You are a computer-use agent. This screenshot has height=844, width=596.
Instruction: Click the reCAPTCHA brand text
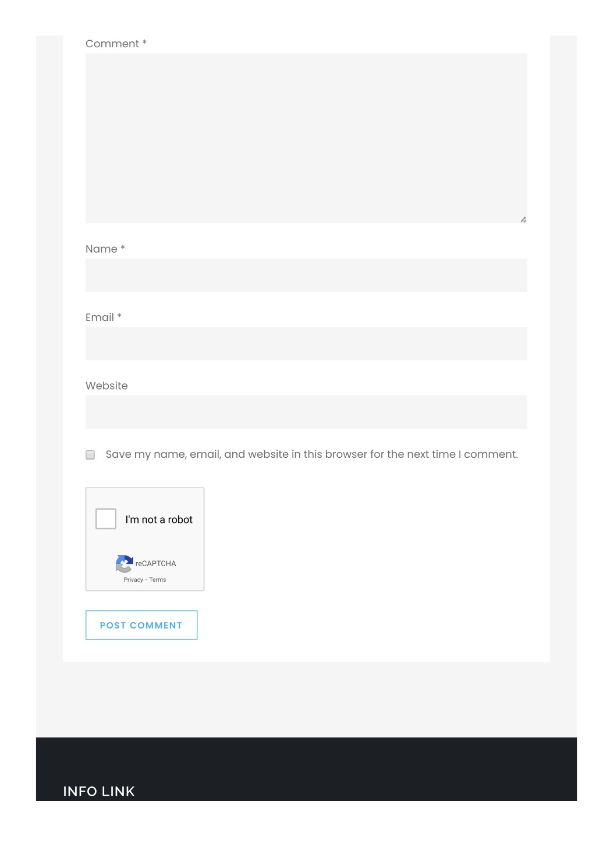coord(155,563)
